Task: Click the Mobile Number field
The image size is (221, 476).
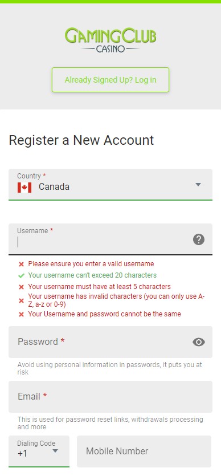Action: pyautogui.click(x=144, y=451)
